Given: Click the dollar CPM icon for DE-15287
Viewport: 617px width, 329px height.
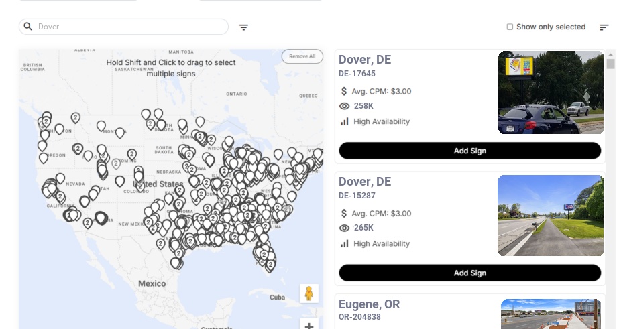Looking at the screenshot, I should pos(344,214).
